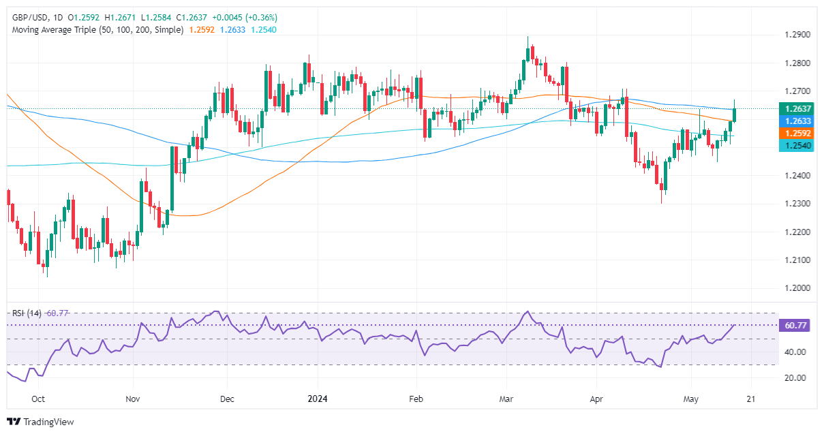Click the green 1.2637 current price tag
The image size is (824, 434).
point(799,108)
